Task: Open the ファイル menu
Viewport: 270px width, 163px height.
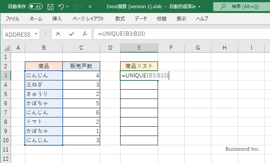Action: point(12,19)
